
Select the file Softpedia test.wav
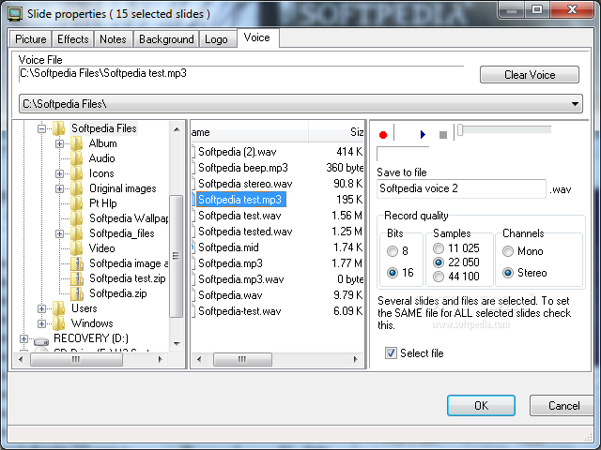(x=239, y=216)
